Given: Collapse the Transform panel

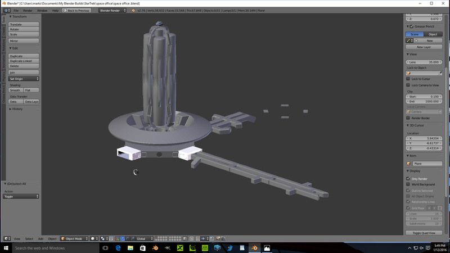Looking at the screenshot, I should (18, 17).
